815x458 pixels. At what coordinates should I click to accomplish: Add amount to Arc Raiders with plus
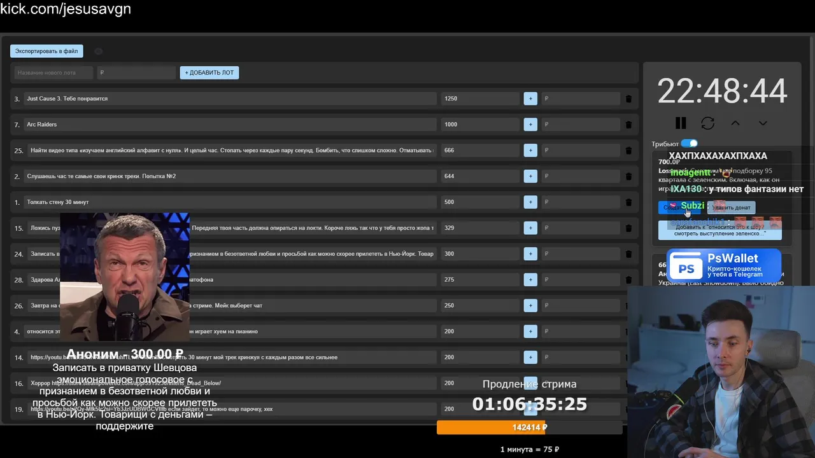pos(530,125)
